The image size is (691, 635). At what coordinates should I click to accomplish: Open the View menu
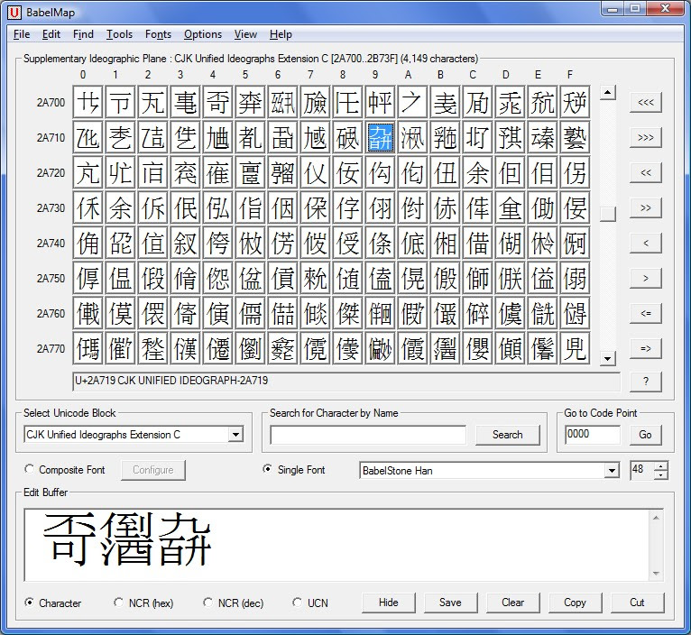[x=245, y=34]
